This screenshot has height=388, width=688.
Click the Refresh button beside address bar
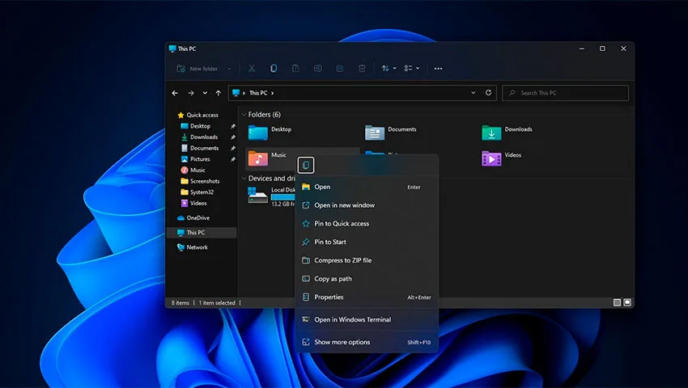click(488, 93)
